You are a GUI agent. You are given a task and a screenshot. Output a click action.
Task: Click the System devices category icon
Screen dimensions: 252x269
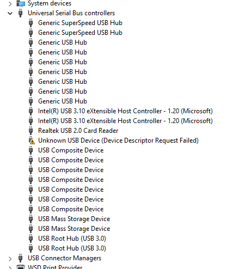tap(21, 3)
